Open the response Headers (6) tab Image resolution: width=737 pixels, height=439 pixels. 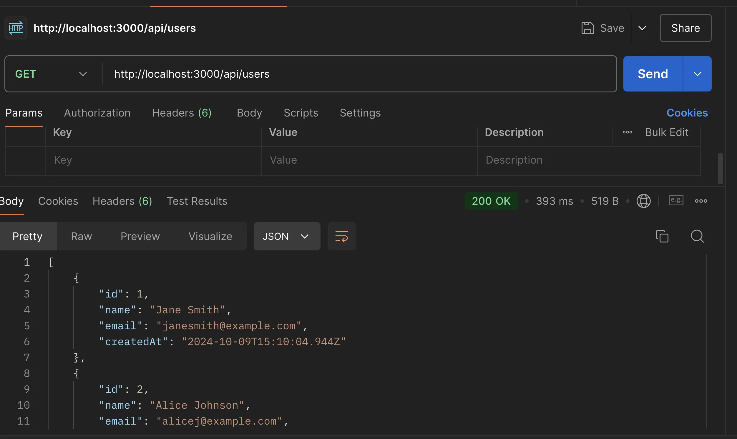pos(122,202)
